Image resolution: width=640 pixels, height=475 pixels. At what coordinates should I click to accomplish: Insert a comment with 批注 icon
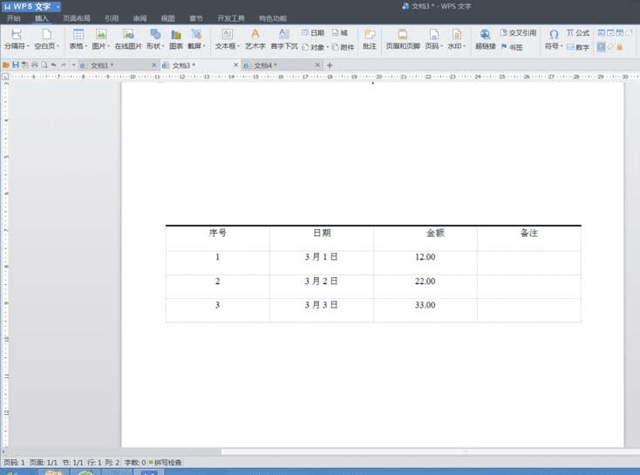click(370, 34)
